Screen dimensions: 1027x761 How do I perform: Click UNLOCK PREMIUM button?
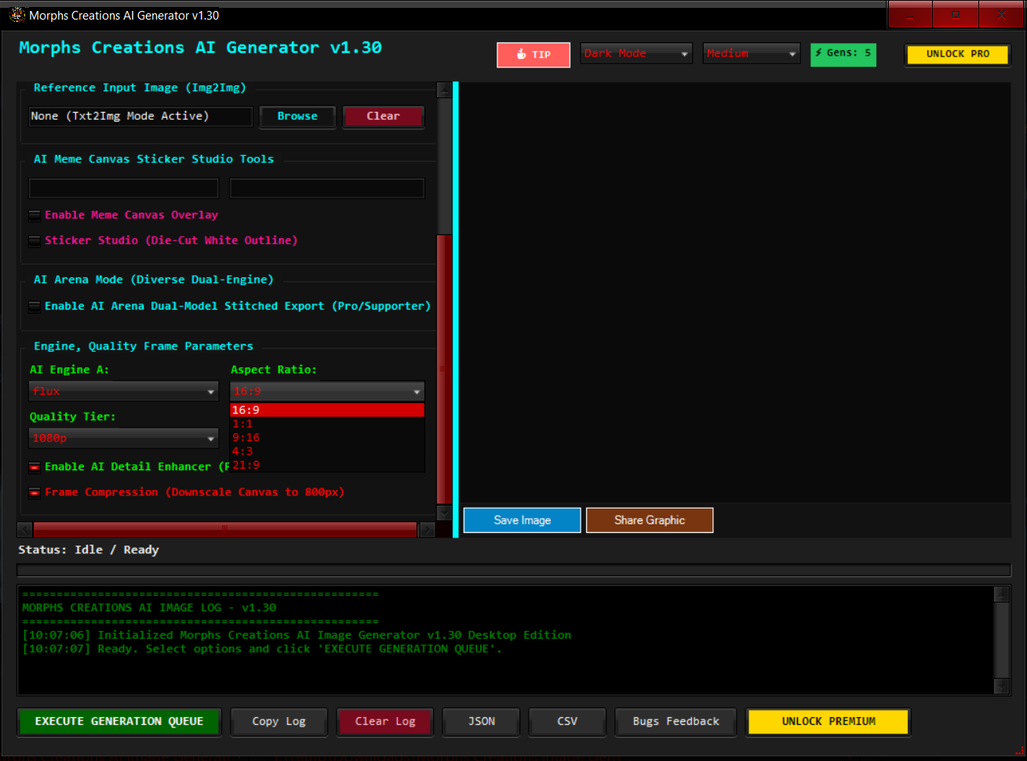(x=829, y=722)
